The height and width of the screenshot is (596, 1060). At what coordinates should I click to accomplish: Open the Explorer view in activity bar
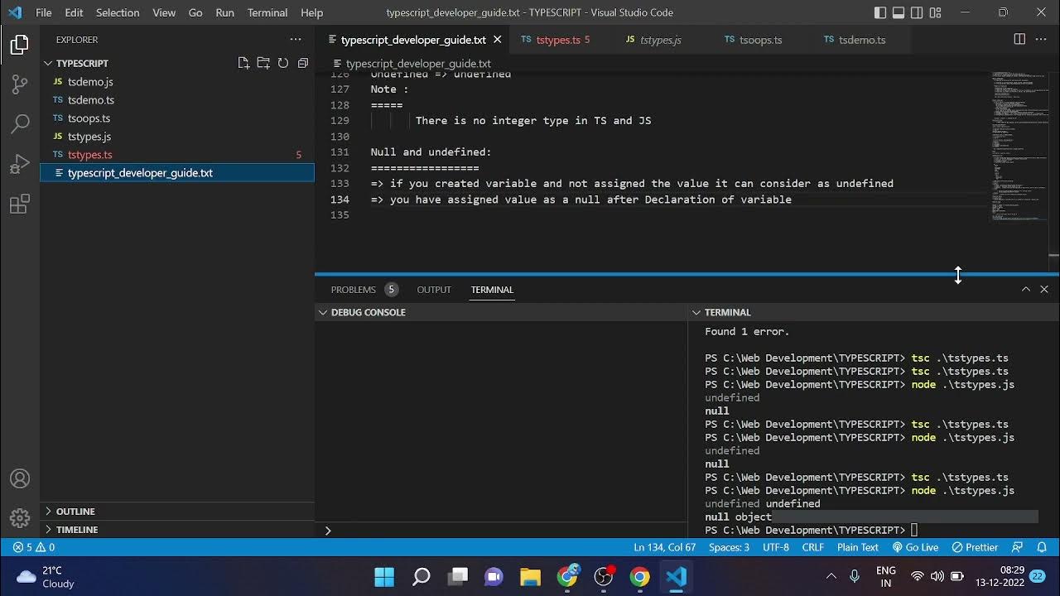click(20, 45)
